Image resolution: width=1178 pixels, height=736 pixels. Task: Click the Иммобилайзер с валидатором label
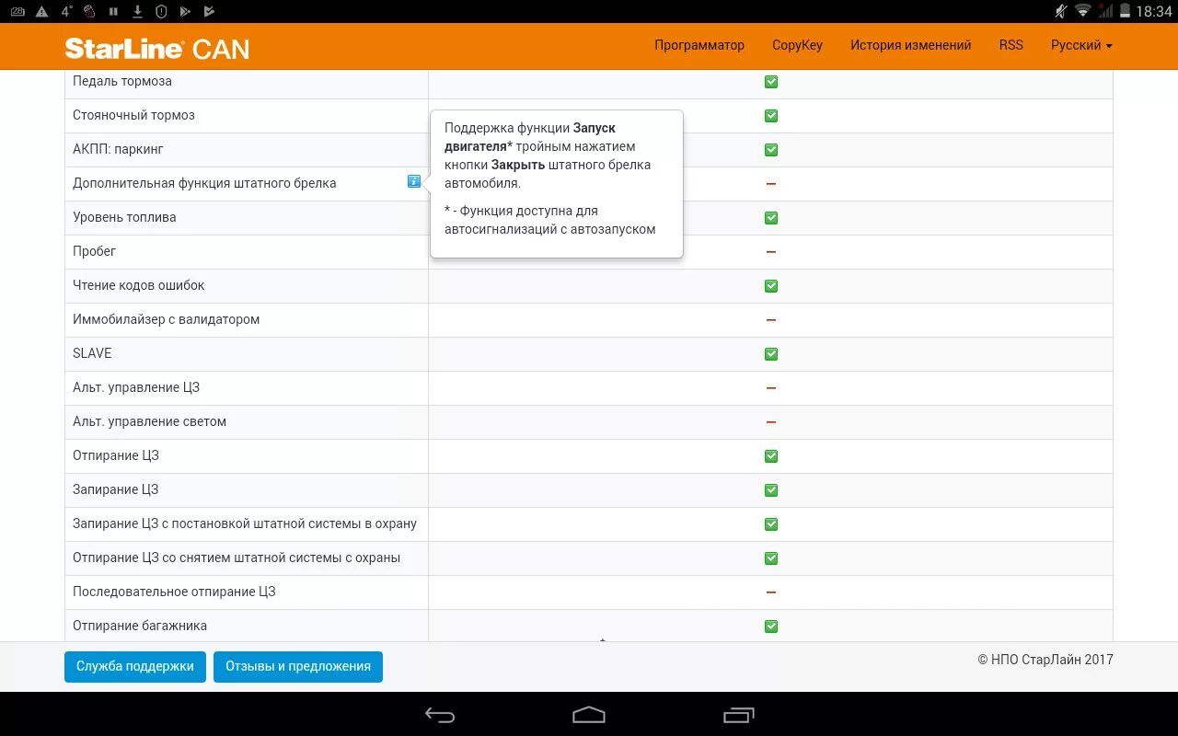(167, 319)
